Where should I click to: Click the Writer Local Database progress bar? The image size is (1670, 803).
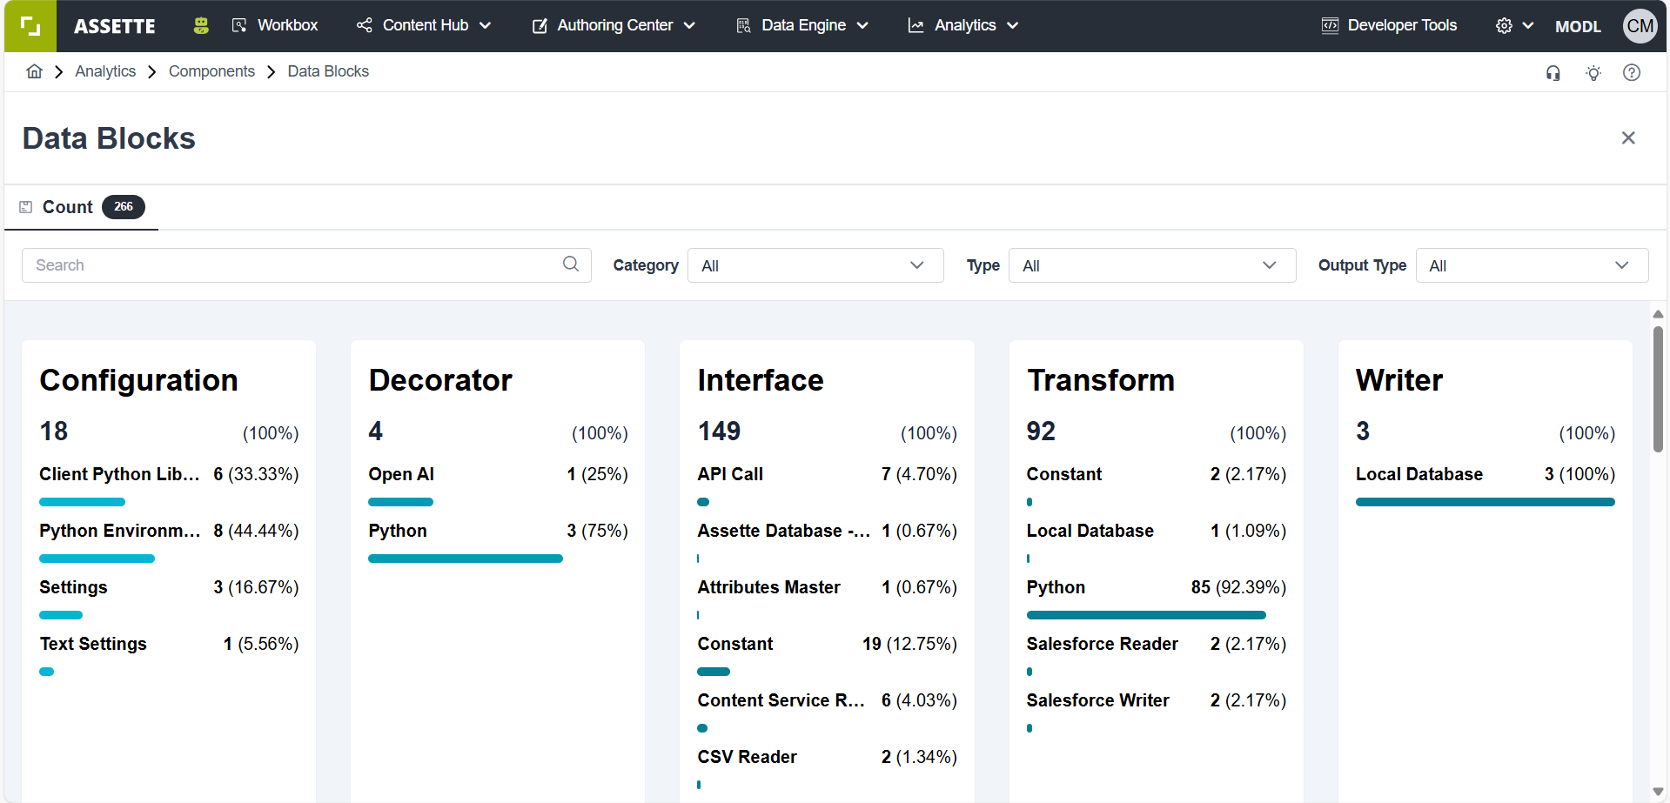pos(1485,502)
